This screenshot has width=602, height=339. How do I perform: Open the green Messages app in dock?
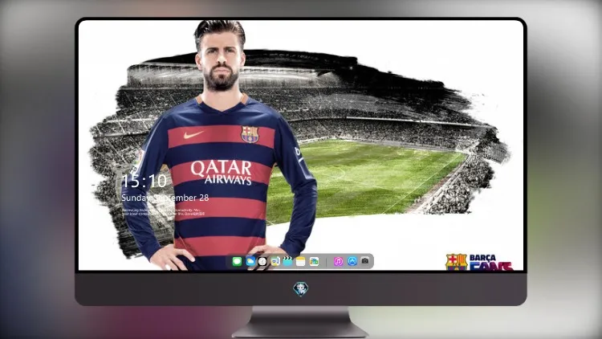237,262
